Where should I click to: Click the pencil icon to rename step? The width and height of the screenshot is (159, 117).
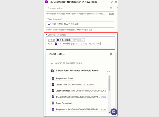coord(112,2)
